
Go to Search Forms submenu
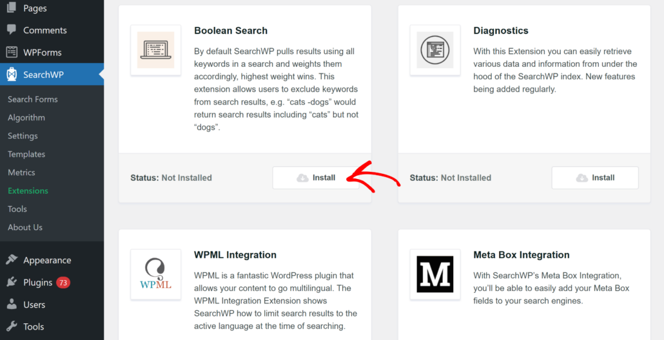[x=33, y=99]
